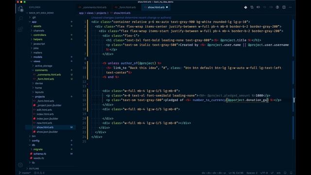Open the Extensions view in activity bar
The width and height of the screenshot is (311, 175).
click(20, 30)
